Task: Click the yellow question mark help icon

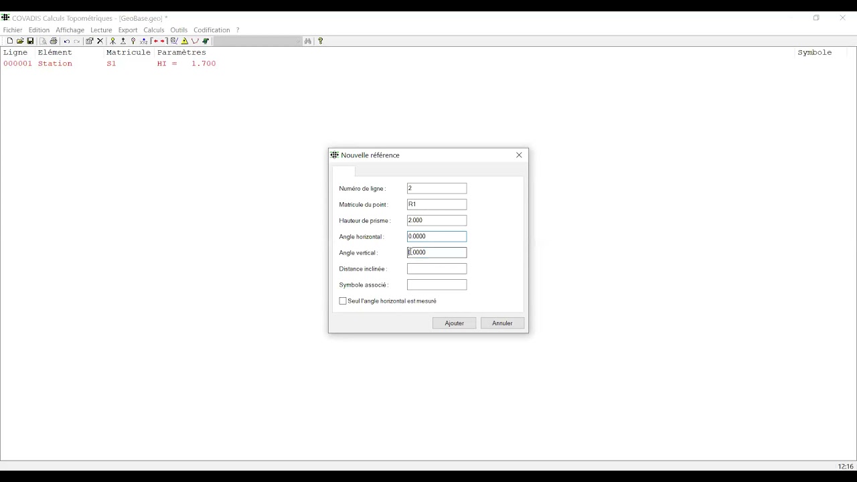Action: click(320, 41)
